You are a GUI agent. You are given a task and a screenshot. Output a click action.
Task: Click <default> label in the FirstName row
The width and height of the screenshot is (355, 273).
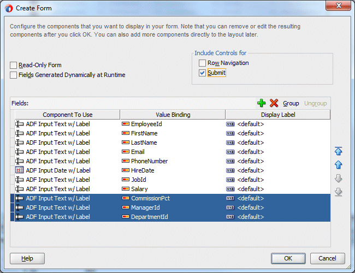point(251,133)
